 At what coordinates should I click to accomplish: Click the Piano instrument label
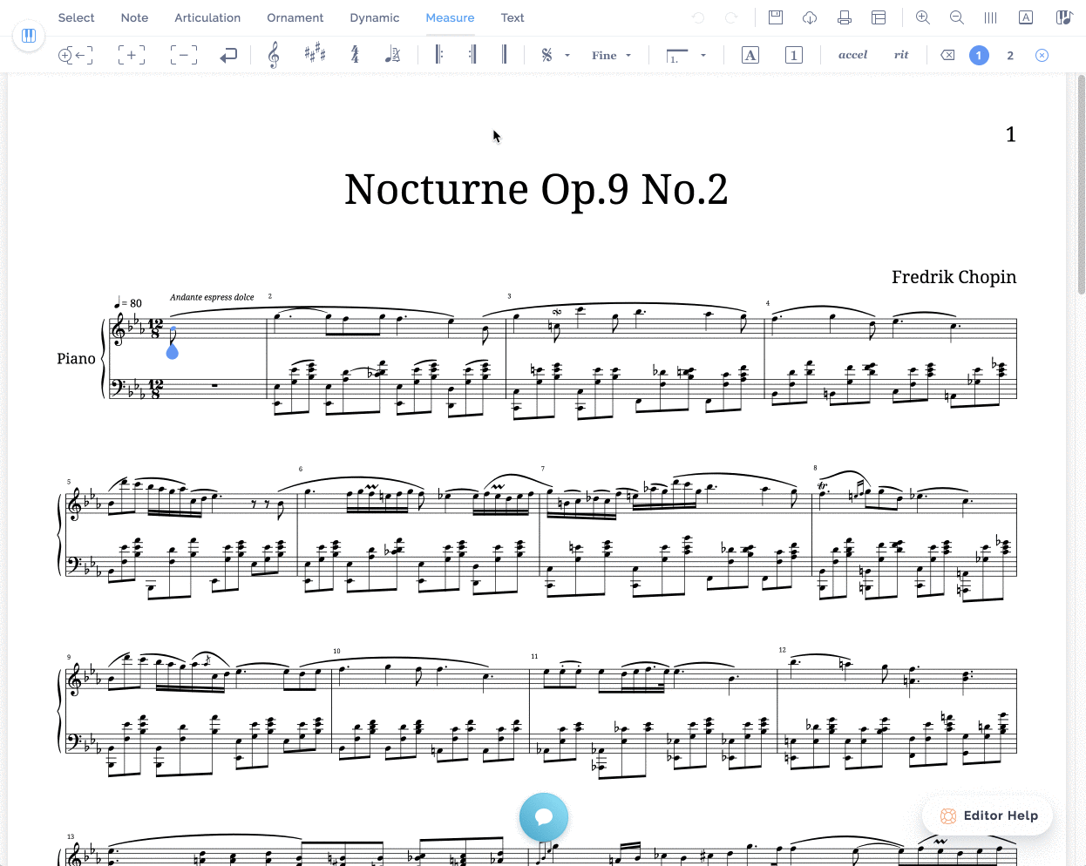click(76, 359)
